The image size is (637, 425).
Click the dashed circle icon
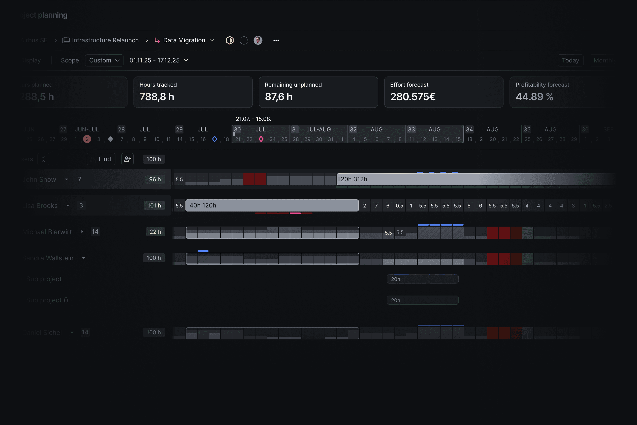point(244,40)
